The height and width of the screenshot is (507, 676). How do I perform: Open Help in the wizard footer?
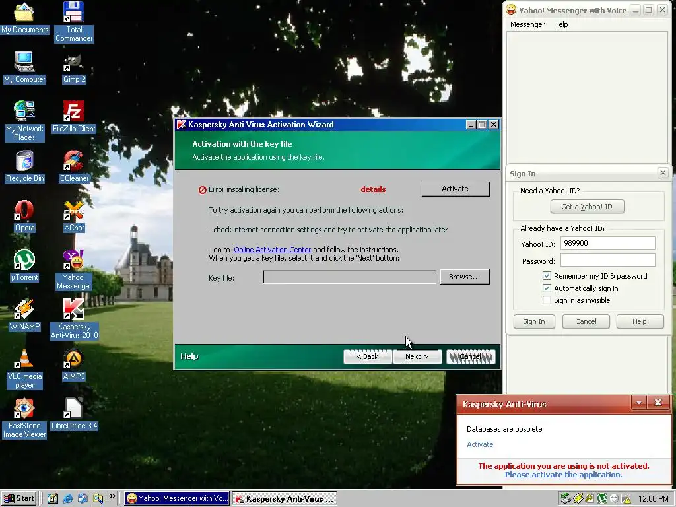(x=189, y=356)
